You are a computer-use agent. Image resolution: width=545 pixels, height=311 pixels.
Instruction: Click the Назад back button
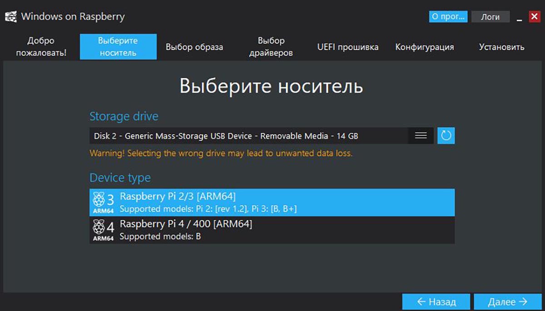pos(436,302)
